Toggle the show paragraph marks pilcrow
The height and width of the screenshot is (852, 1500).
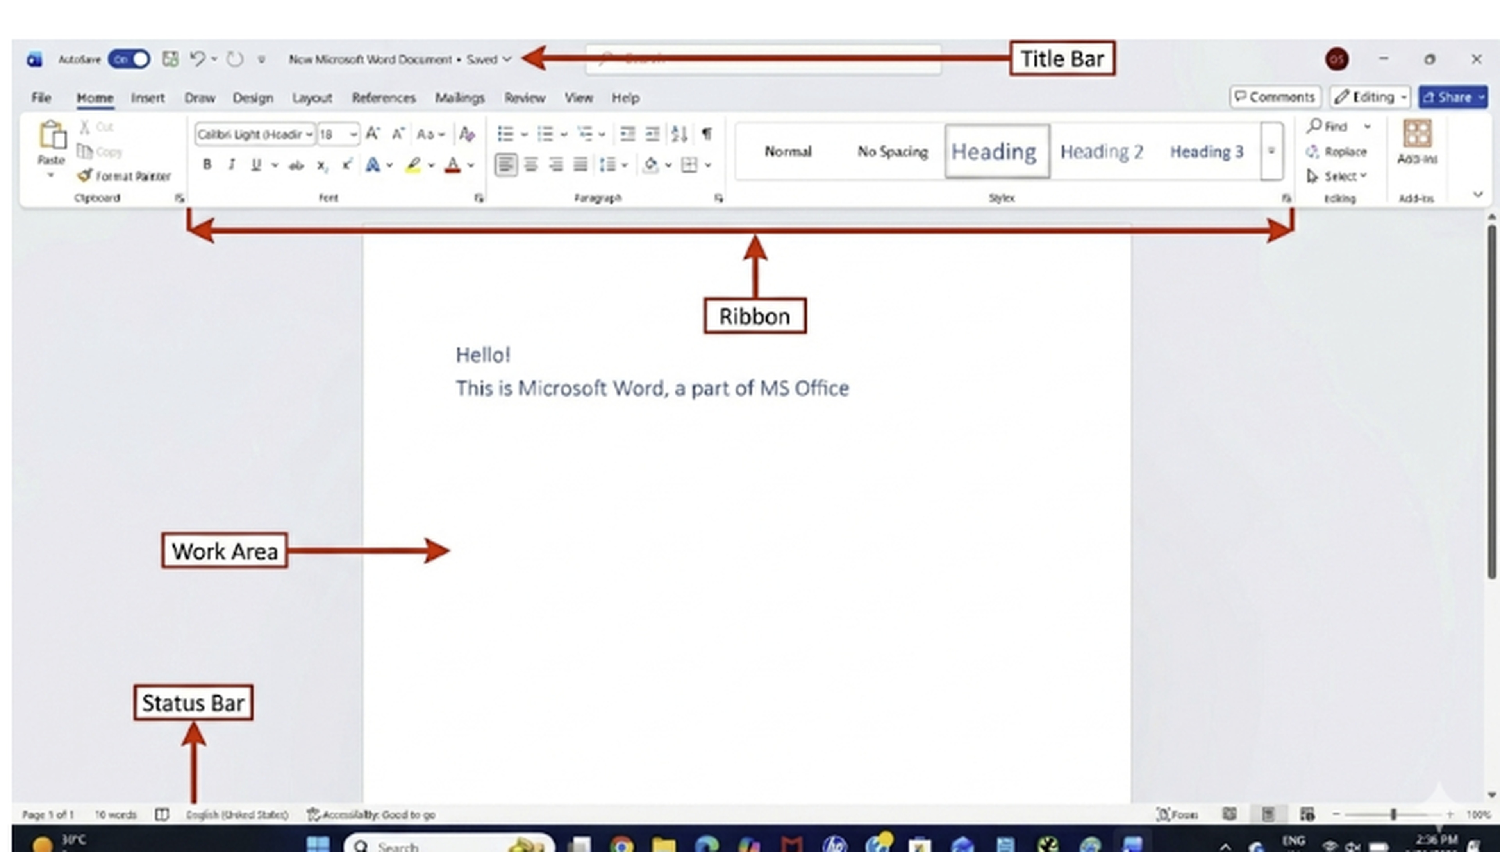click(x=707, y=134)
